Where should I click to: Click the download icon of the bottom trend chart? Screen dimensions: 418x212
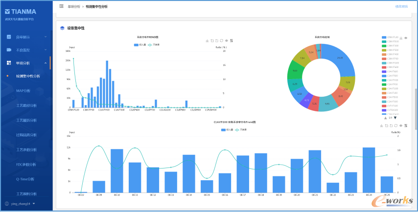click(x=382, y=126)
